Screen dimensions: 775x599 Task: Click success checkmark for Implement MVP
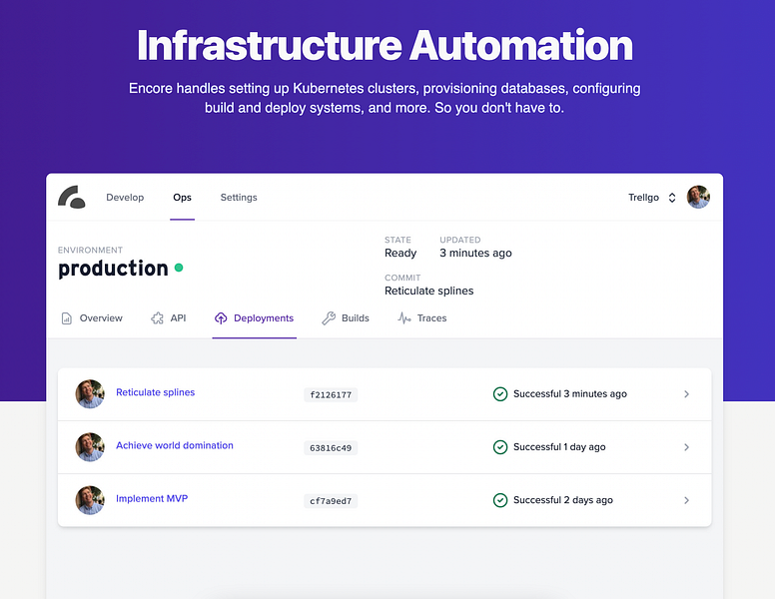pos(500,500)
